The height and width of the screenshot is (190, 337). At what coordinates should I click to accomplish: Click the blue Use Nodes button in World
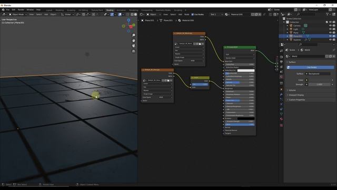(311, 68)
